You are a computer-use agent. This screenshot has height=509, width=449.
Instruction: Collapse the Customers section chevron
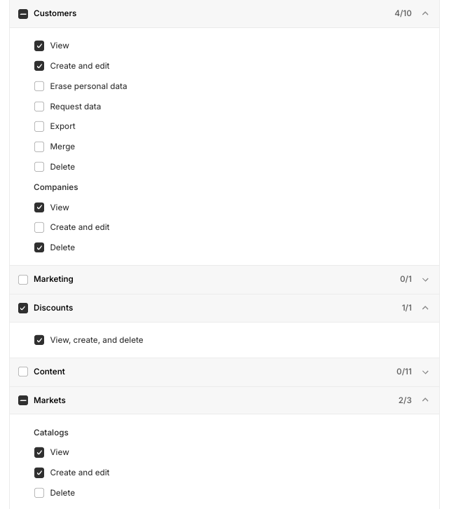(x=425, y=13)
